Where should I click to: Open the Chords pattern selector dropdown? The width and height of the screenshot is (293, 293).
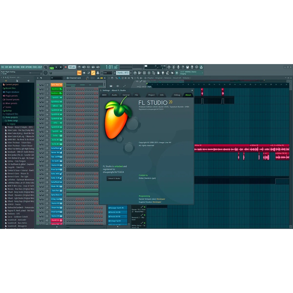(x=123, y=73)
